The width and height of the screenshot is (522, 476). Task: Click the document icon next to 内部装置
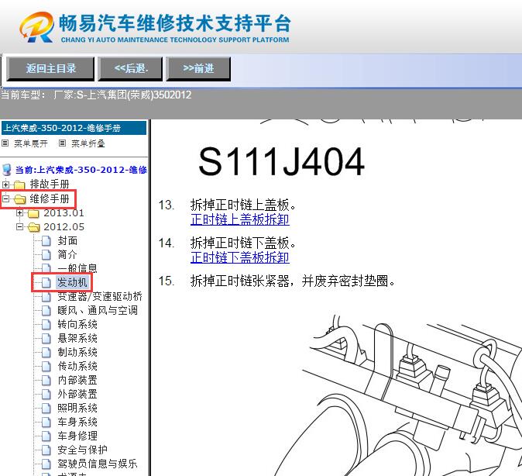coord(46,381)
